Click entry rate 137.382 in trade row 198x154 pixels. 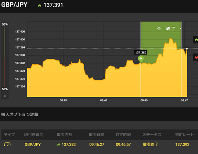[x=69, y=145]
